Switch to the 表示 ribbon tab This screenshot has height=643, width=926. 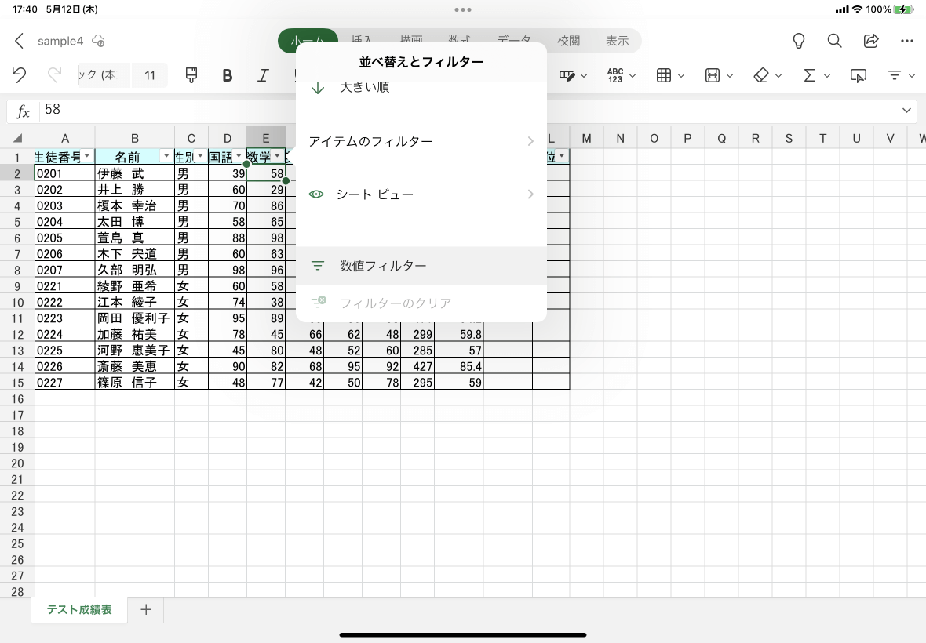click(617, 41)
